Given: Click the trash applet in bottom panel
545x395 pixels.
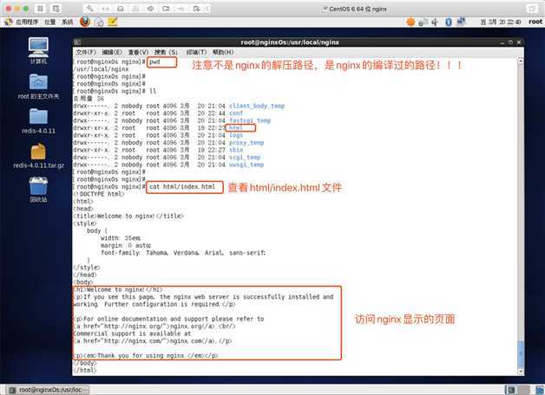Looking at the screenshot, I should 540,390.
